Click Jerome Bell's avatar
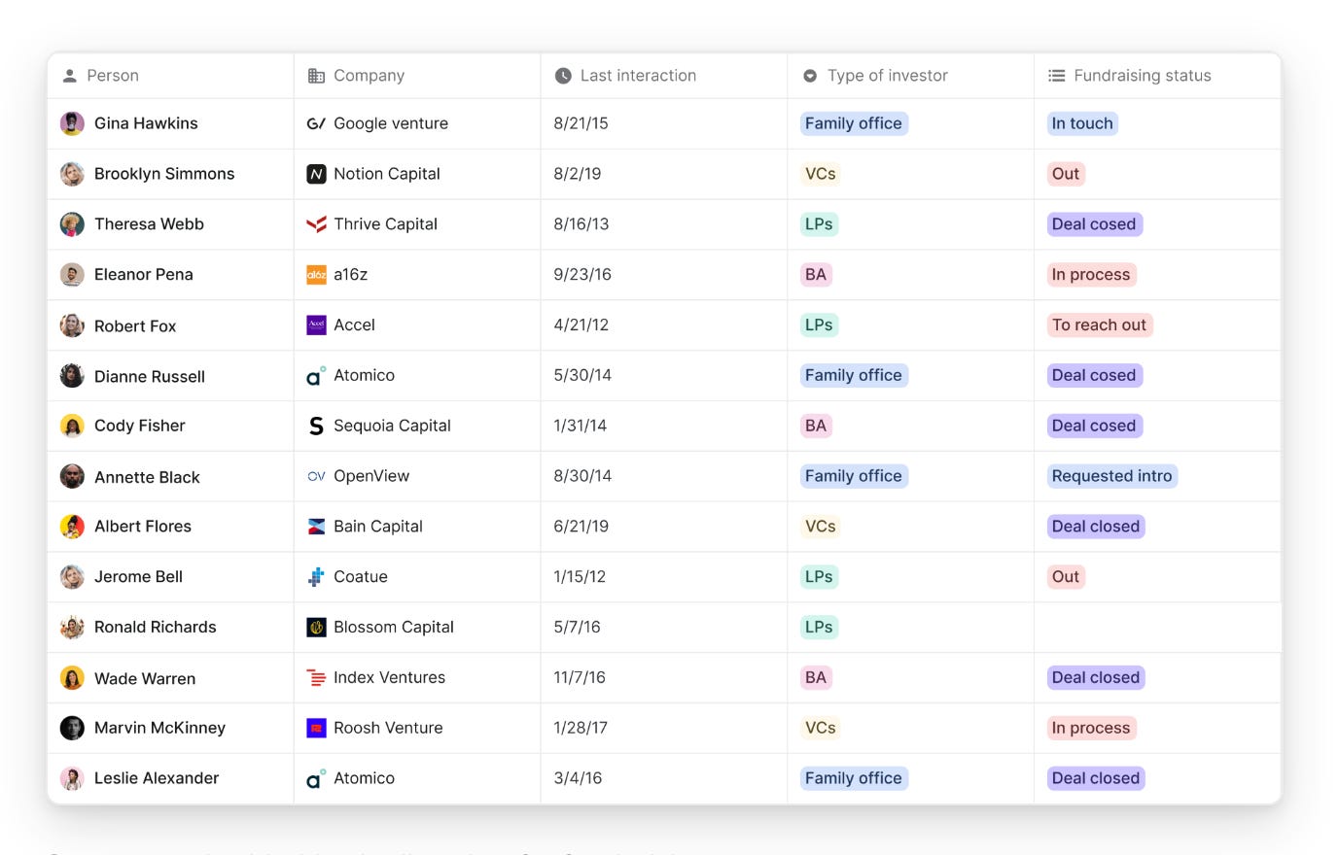This screenshot has width=1338, height=855. (72, 577)
